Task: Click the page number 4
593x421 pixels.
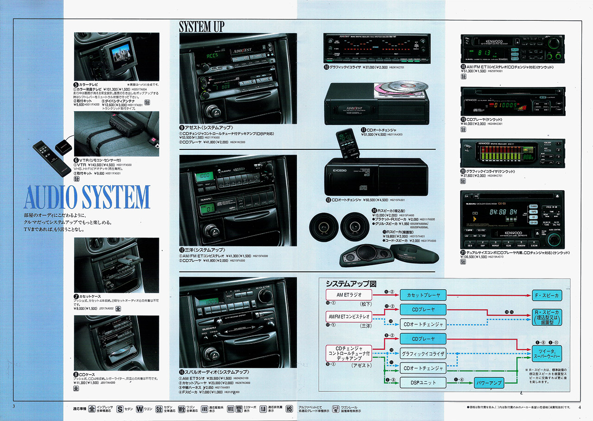Action: (x=579, y=407)
